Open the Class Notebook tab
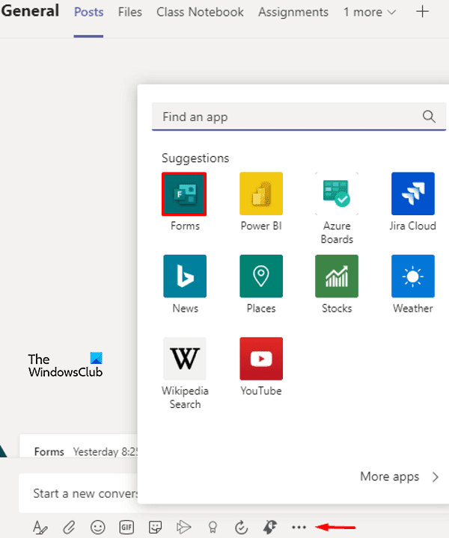Viewport: 449px width, 538px height. point(200,12)
